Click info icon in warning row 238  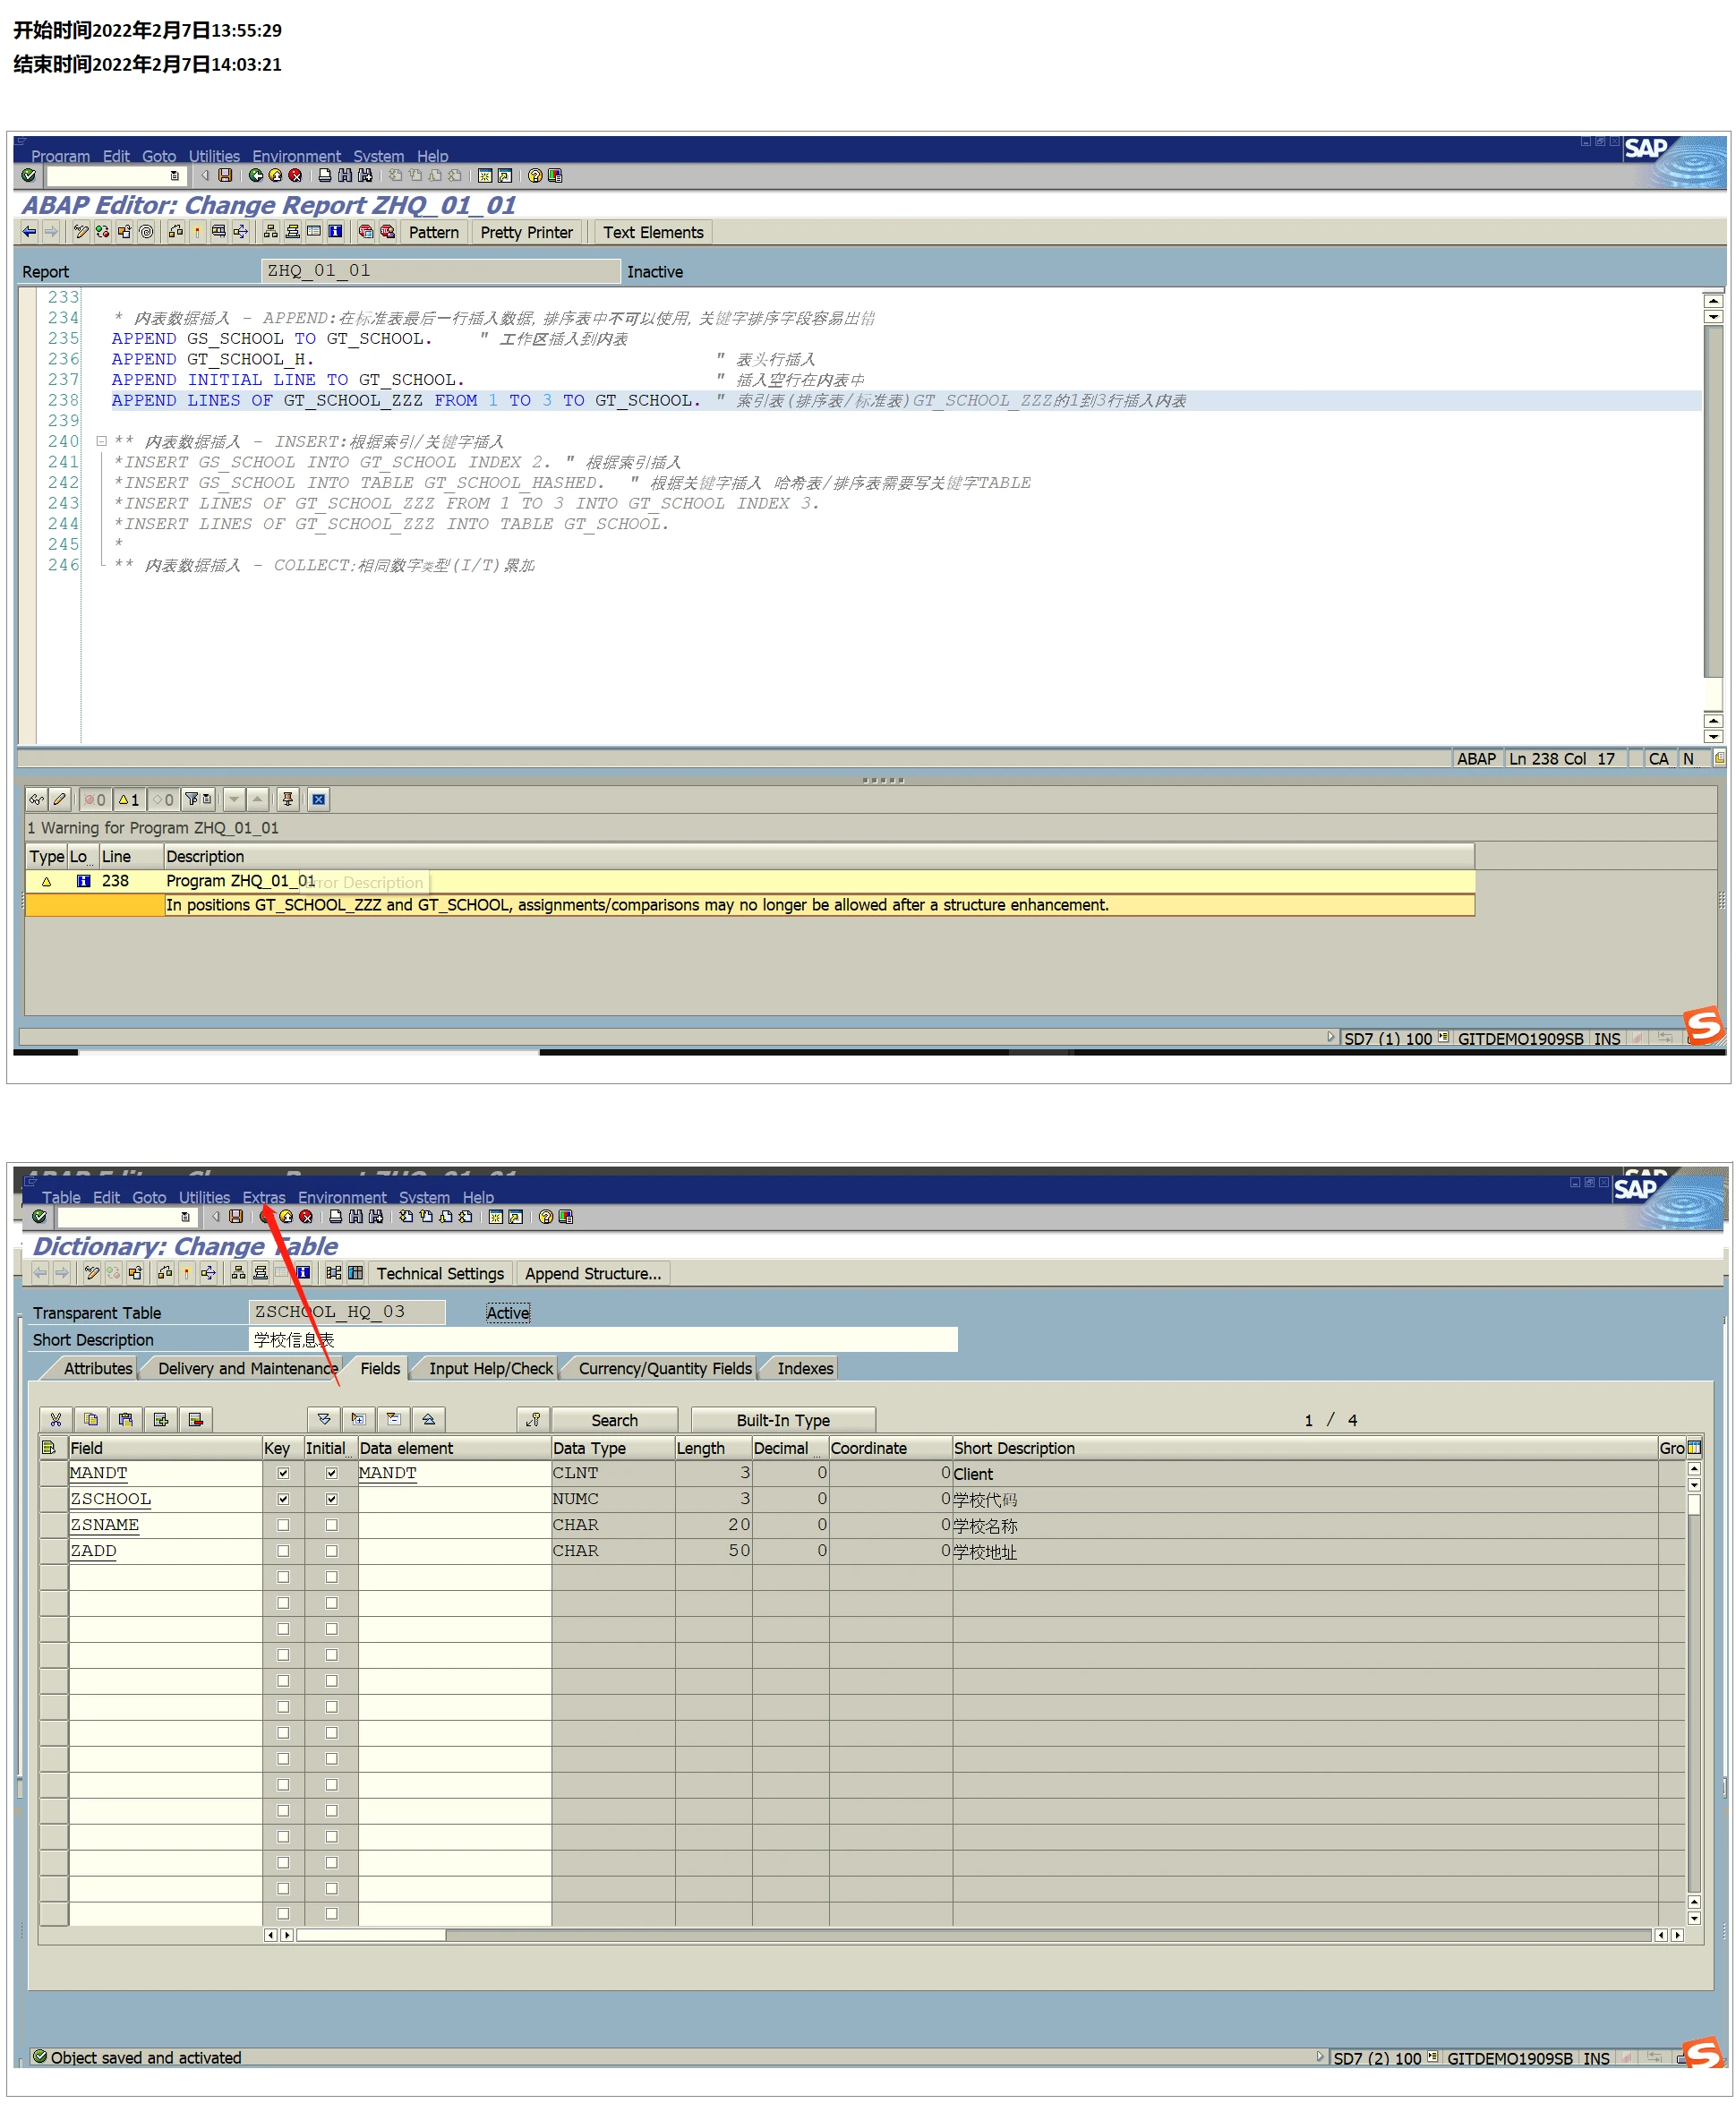coord(84,882)
